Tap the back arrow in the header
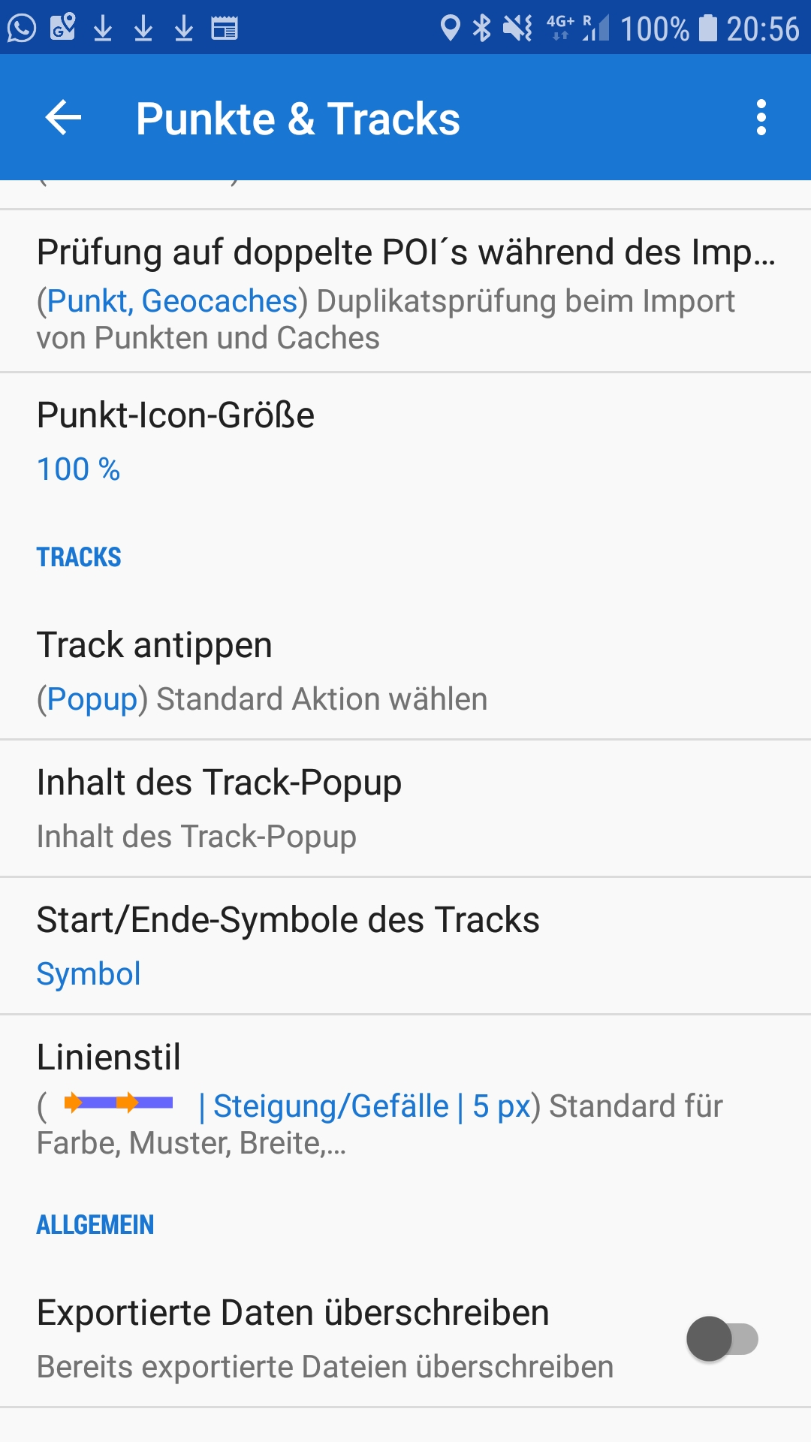 (x=63, y=118)
